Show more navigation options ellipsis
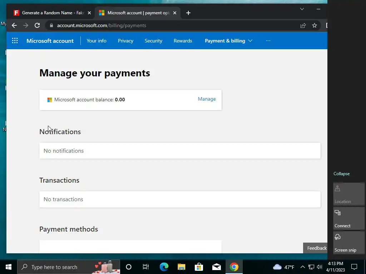Image resolution: width=366 pixels, height=274 pixels. coord(268,41)
